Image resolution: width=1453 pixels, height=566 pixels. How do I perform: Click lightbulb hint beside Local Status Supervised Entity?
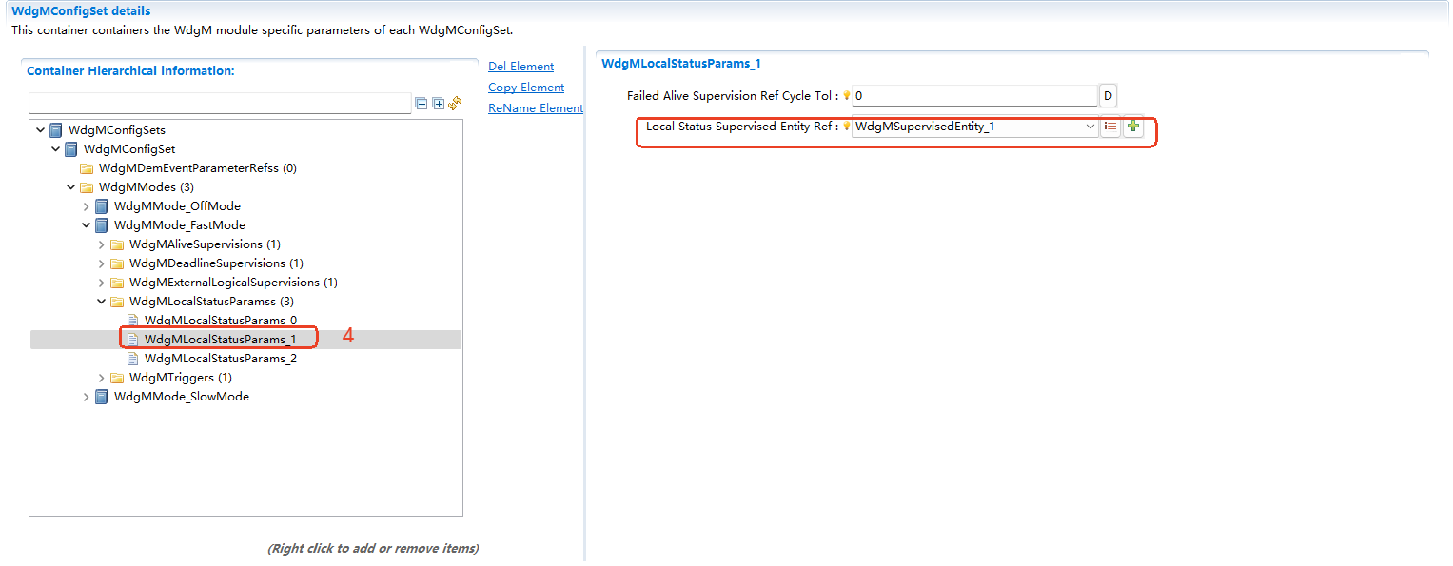(846, 127)
